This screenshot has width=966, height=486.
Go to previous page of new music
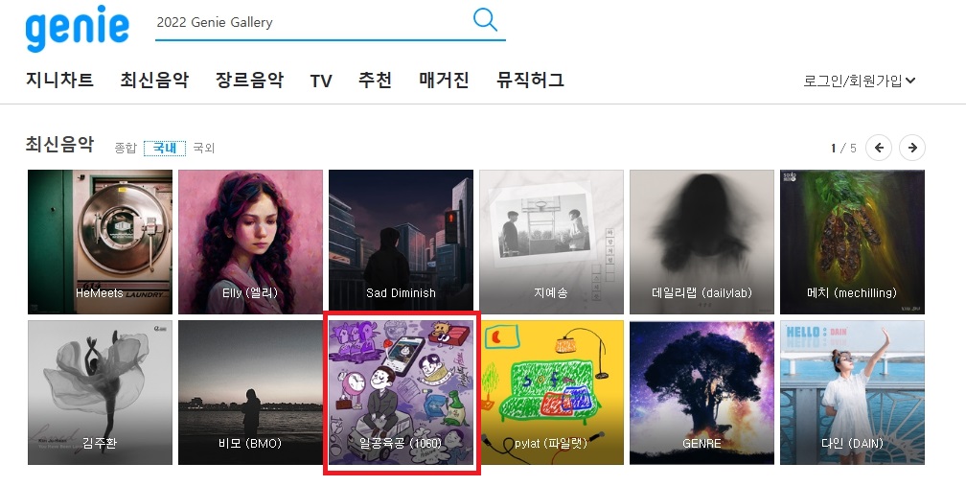click(879, 148)
